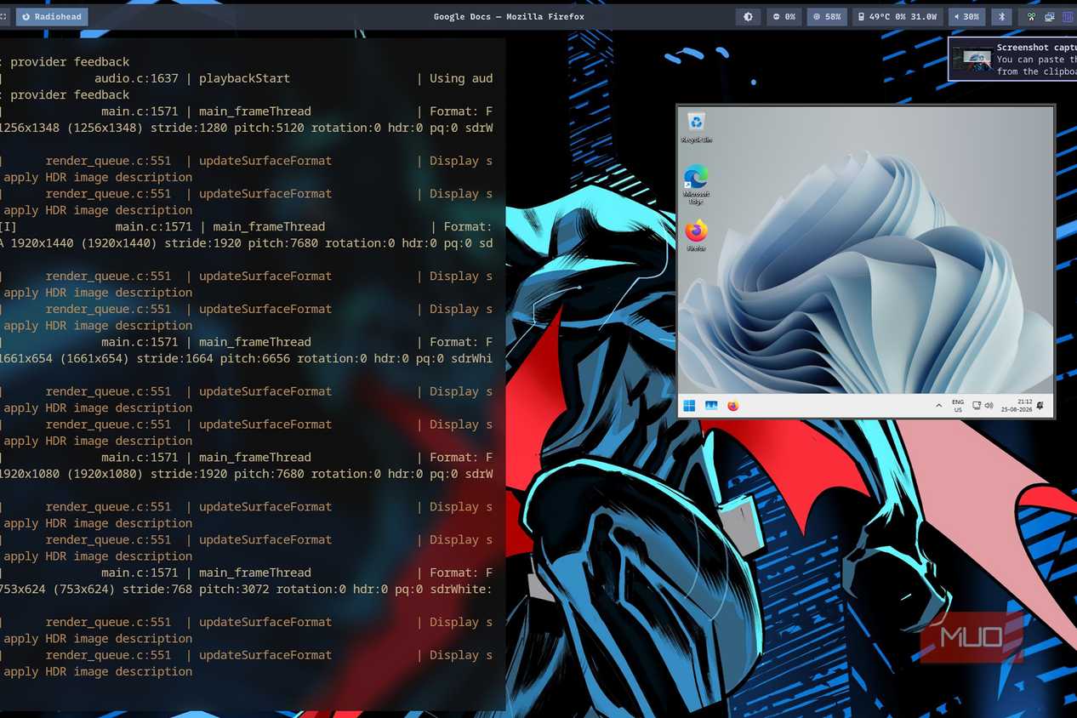This screenshot has height=718, width=1077.
Task: Click the Radiohead media widget
Action: [x=50, y=16]
